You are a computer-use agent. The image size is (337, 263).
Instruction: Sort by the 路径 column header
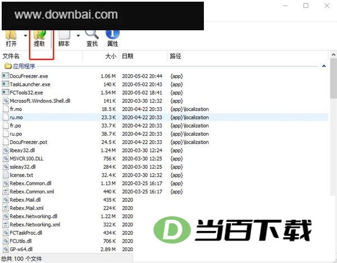coord(175,56)
